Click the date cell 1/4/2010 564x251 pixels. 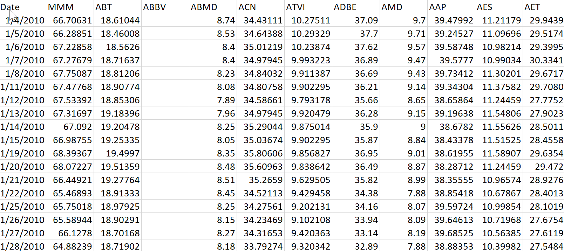pos(23,20)
